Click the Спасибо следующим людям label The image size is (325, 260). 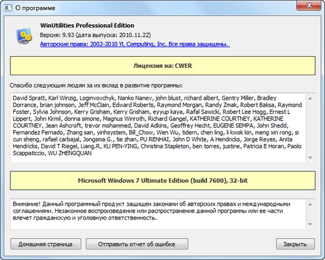(x=96, y=86)
